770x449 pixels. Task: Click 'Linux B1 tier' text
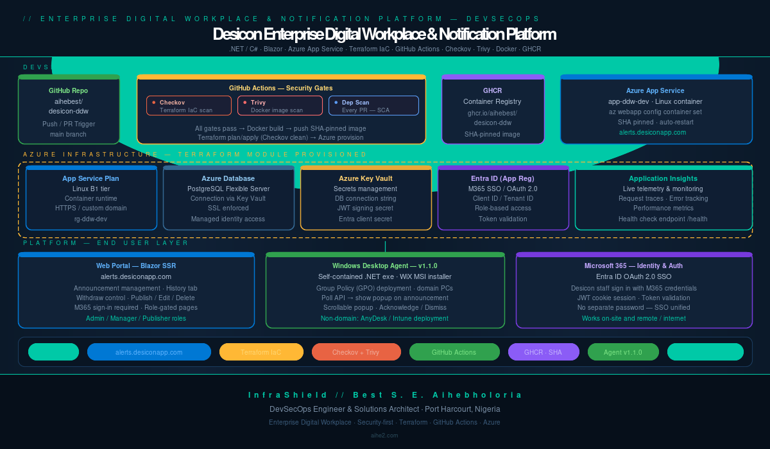(91, 189)
